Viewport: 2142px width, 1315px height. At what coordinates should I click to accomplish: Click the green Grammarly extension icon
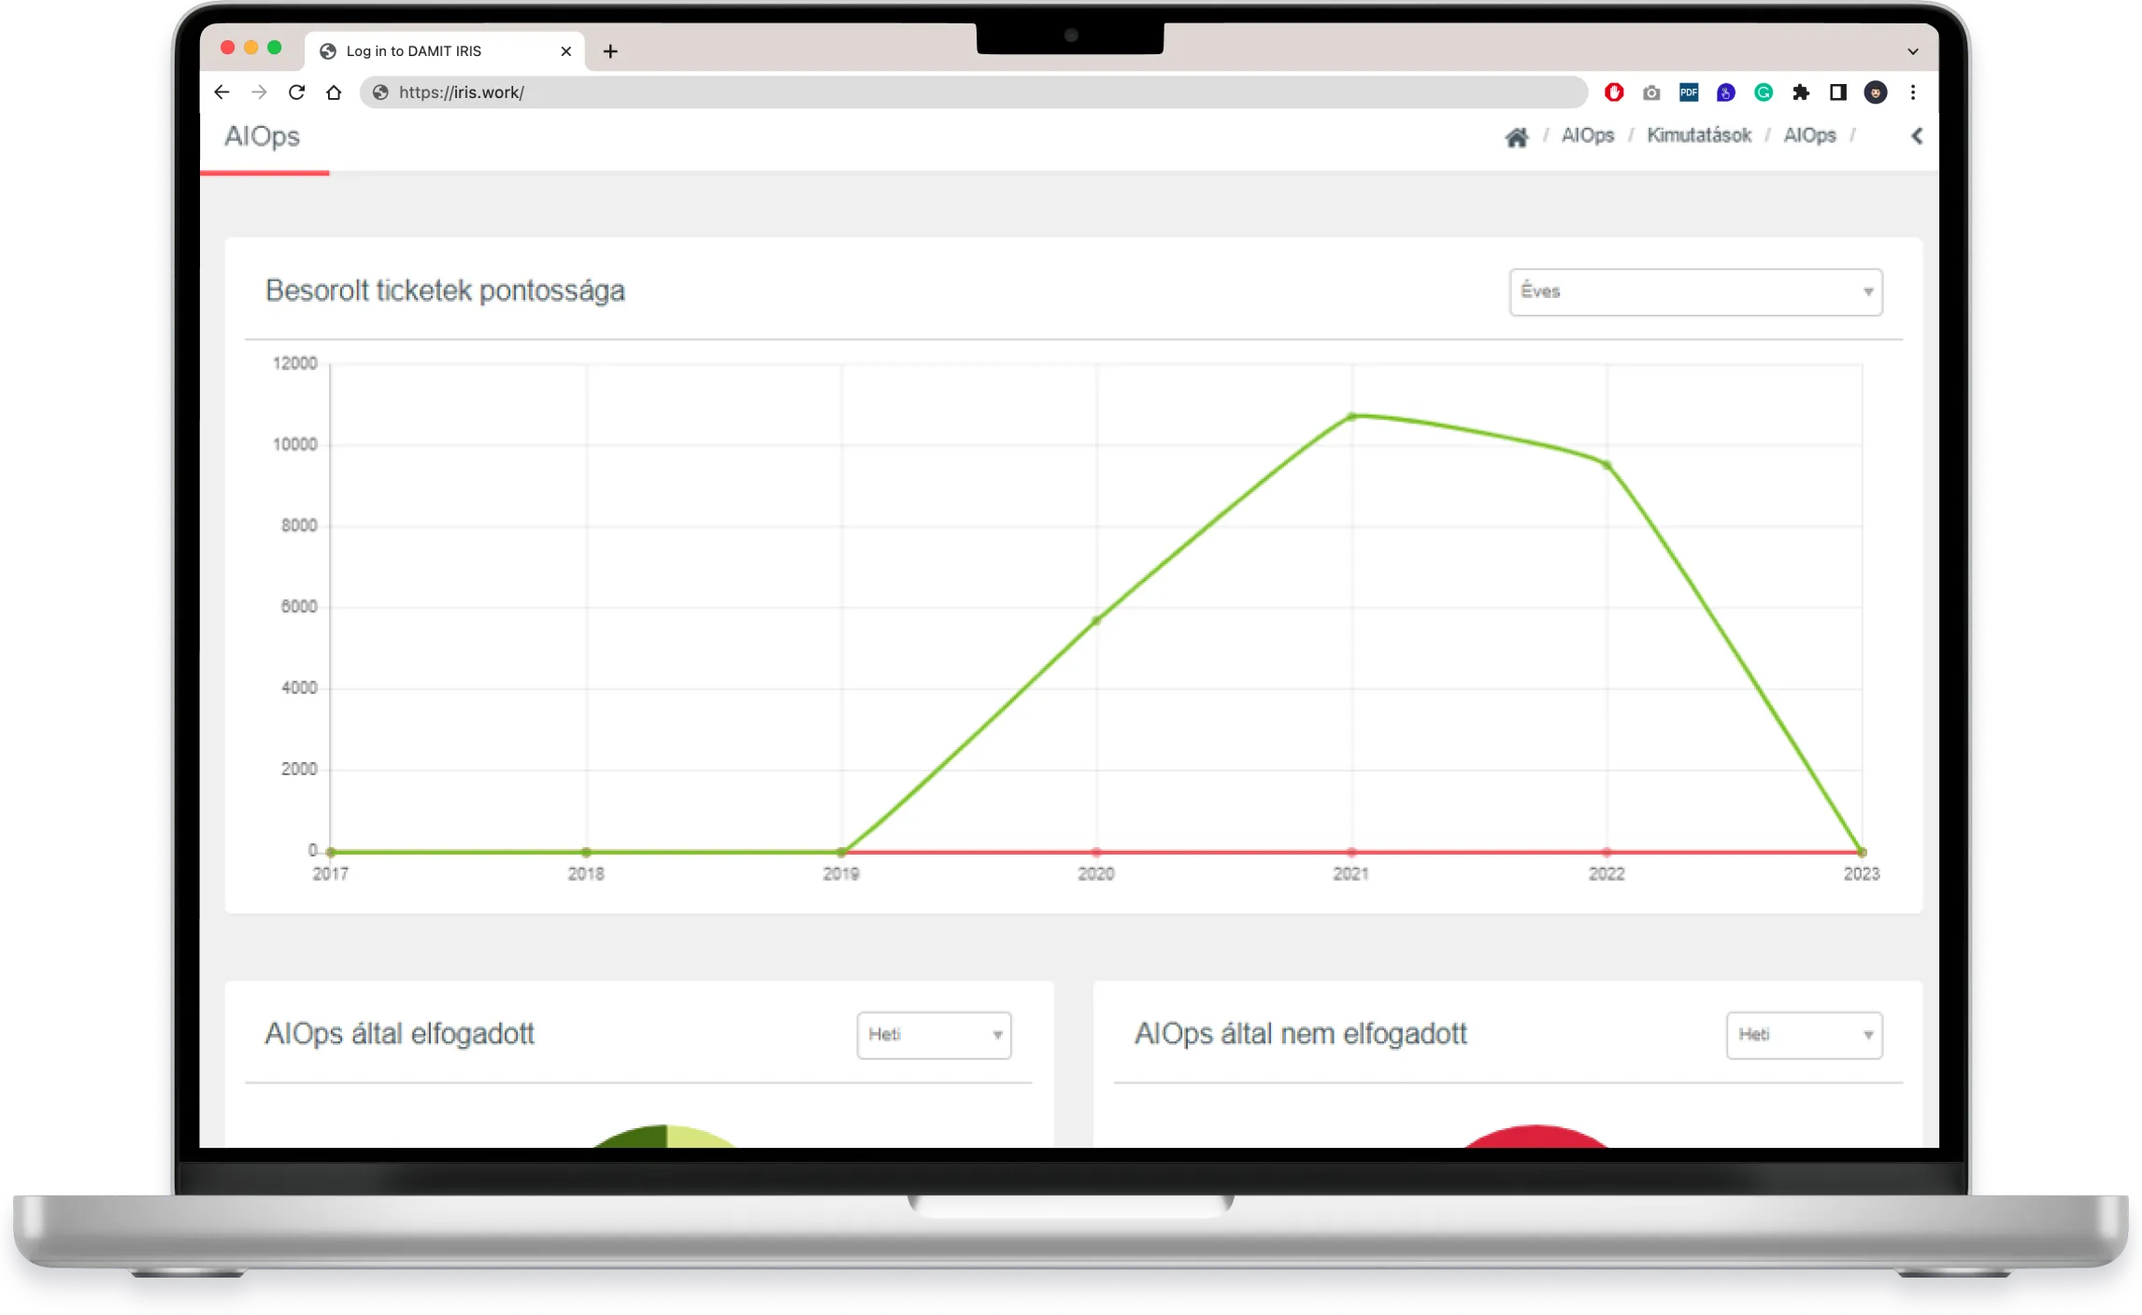click(1763, 92)
